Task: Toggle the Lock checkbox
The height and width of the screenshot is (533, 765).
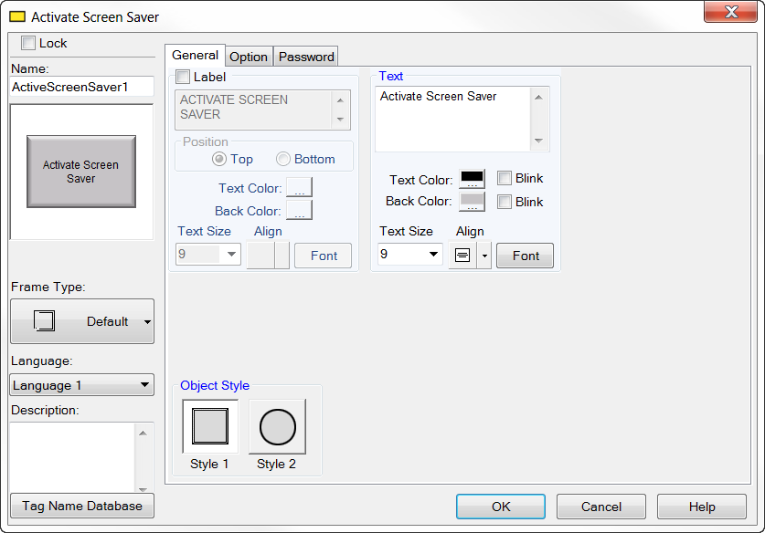Action: (27, 43)
